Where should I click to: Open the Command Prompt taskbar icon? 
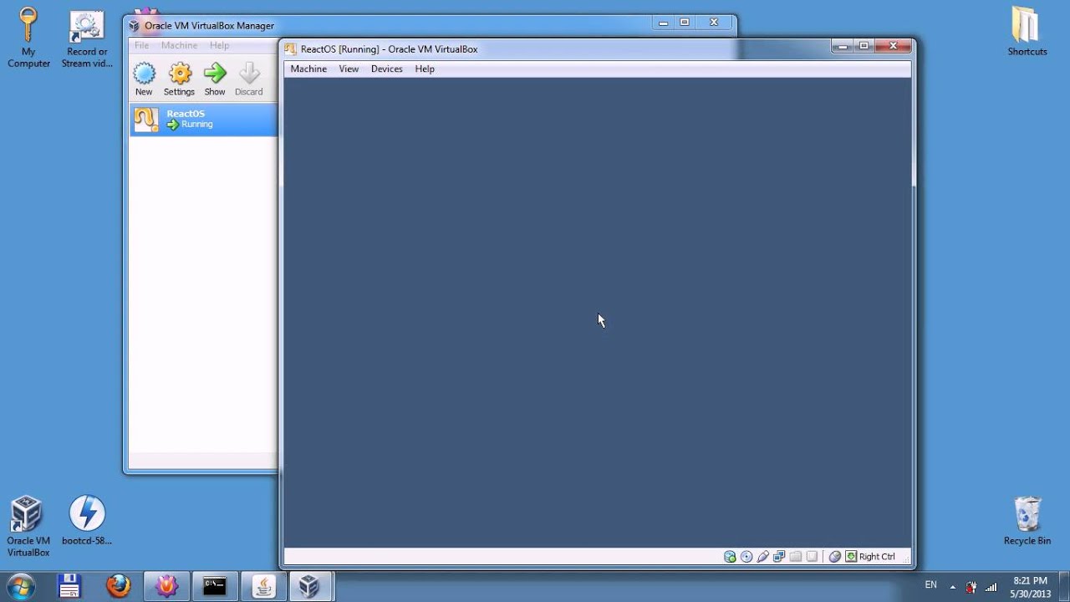coord(215,586)
